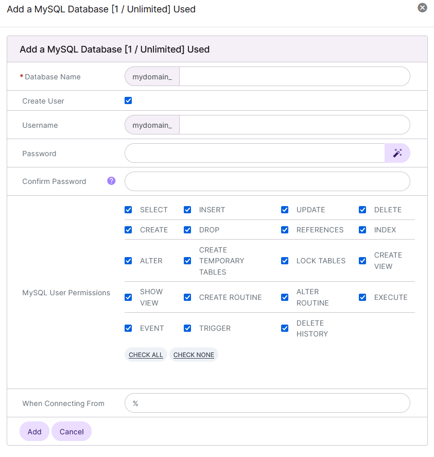Click the When Connecting From field
434x457 pixels.
click(x=267, y=403)
